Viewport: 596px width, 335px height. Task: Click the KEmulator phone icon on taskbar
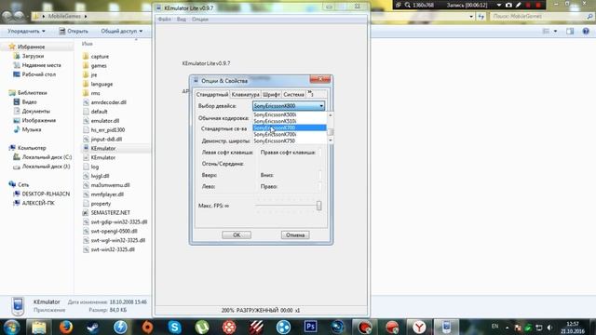point(446,327)
